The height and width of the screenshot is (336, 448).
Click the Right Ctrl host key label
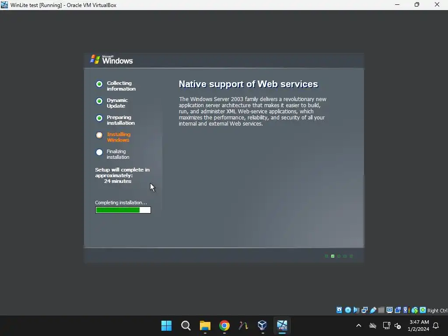pyautogui.click(x=437, y=311)
